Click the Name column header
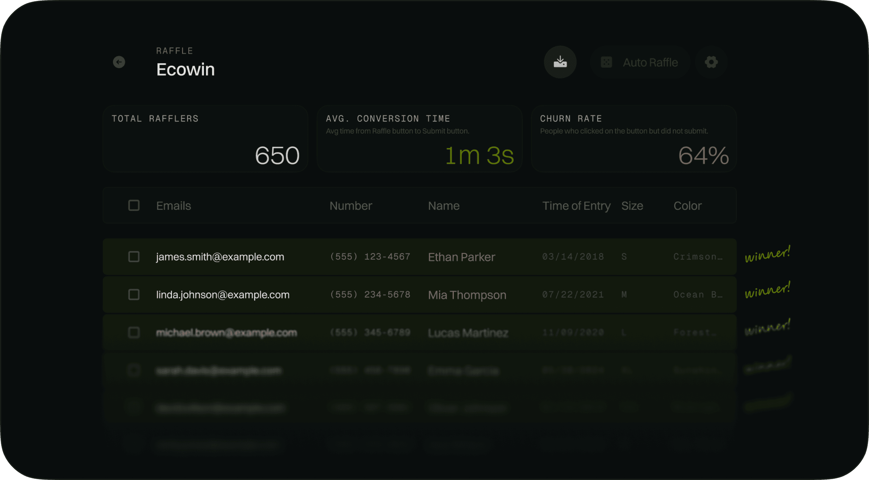Image resolution: width=869 pixels, height=480 pixels. pos(444,206)
